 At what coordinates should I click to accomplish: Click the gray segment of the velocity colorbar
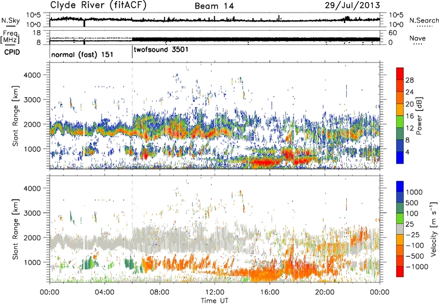pyautogui.click(x=400, y=229)
